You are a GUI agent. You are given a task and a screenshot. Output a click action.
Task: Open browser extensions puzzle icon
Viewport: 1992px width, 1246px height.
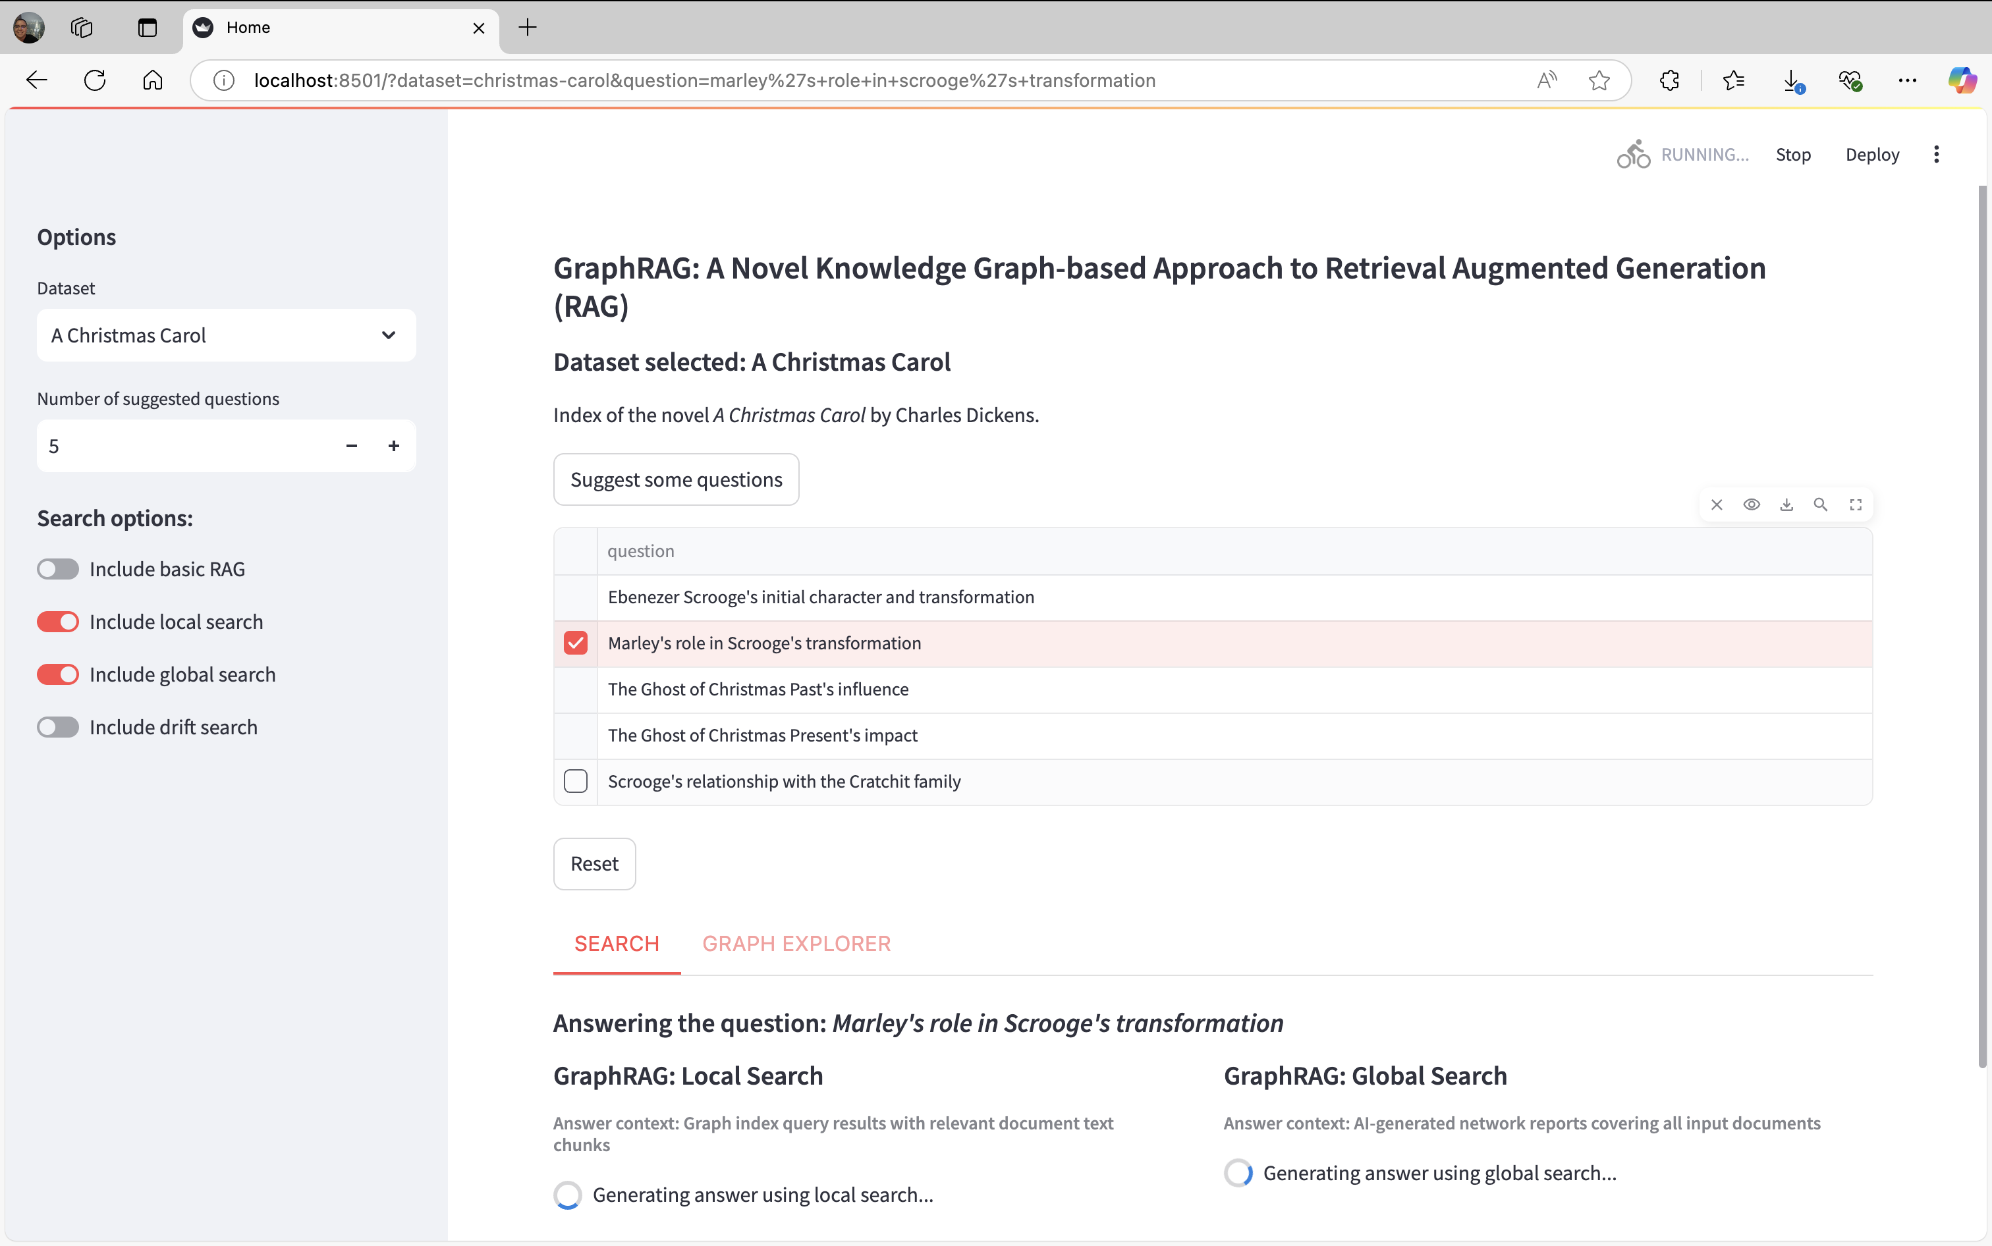pyautogui.click(x=1670, y=80)
